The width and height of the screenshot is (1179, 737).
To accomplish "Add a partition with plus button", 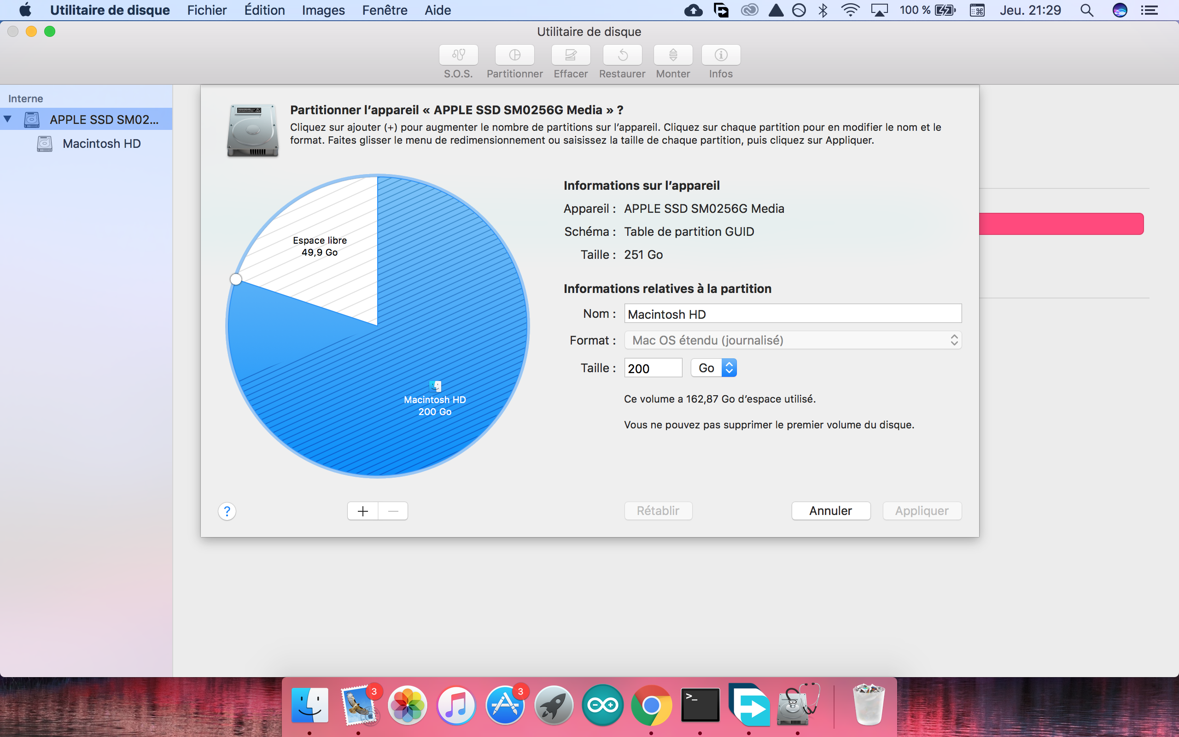I will tap(362, 511).
